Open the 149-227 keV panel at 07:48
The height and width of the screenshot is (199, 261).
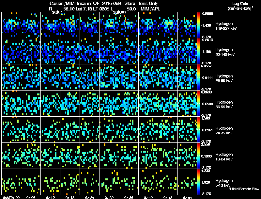(168, 25)
